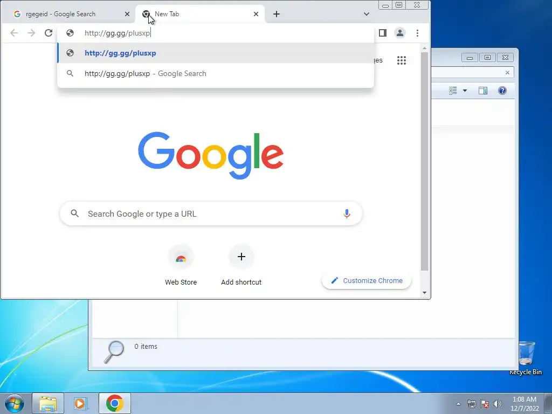Expand the Chrome tab search chevron

pyautogui.click(x=367, y=14)
